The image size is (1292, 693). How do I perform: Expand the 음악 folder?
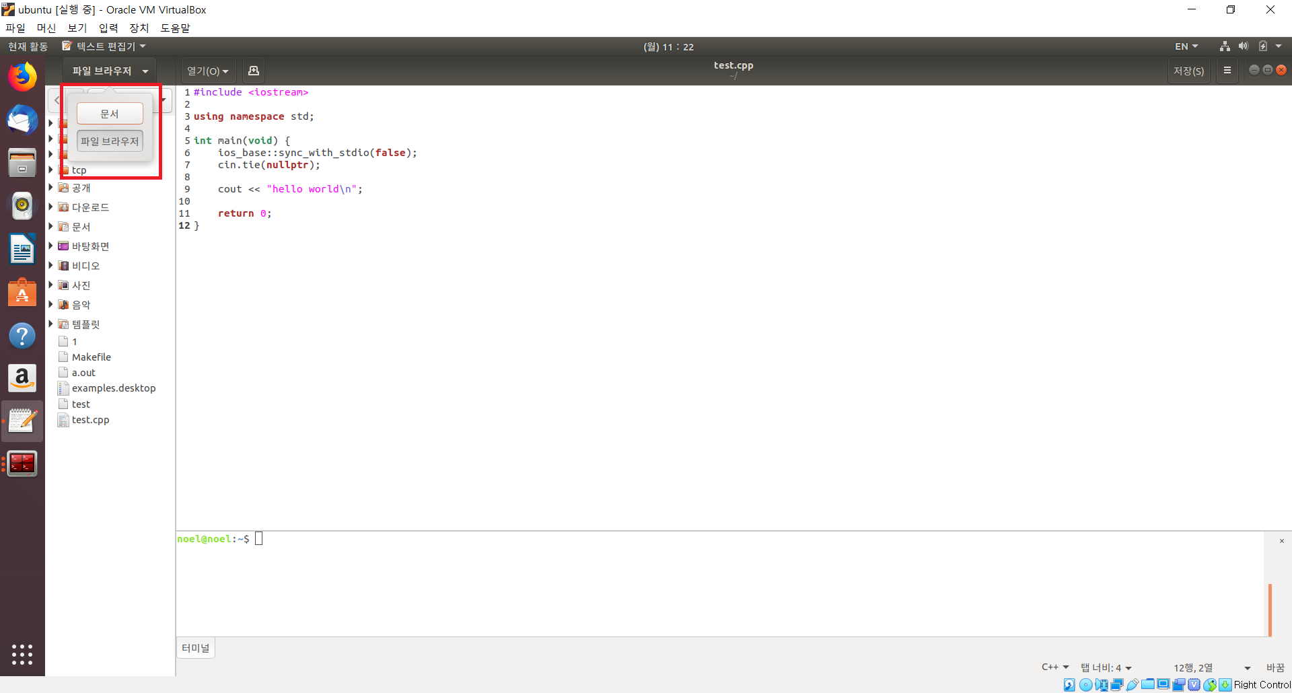point(50,305)
